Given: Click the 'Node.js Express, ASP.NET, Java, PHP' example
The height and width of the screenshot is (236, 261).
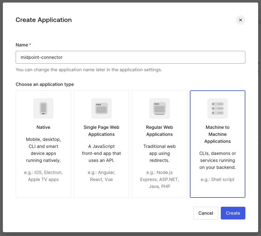Looking at the screenshot, I should click(x=160, y=179).
